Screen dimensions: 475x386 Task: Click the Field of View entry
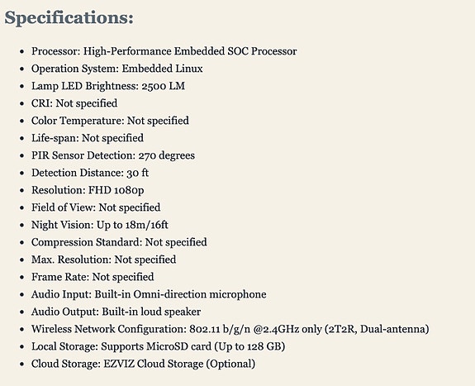tap(96, 207)
